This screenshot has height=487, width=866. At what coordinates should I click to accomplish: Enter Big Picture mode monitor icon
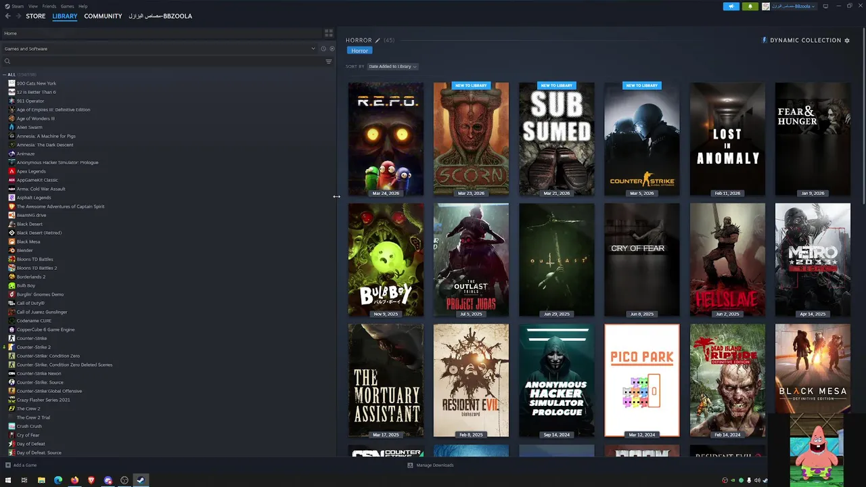tap(825, 6)
